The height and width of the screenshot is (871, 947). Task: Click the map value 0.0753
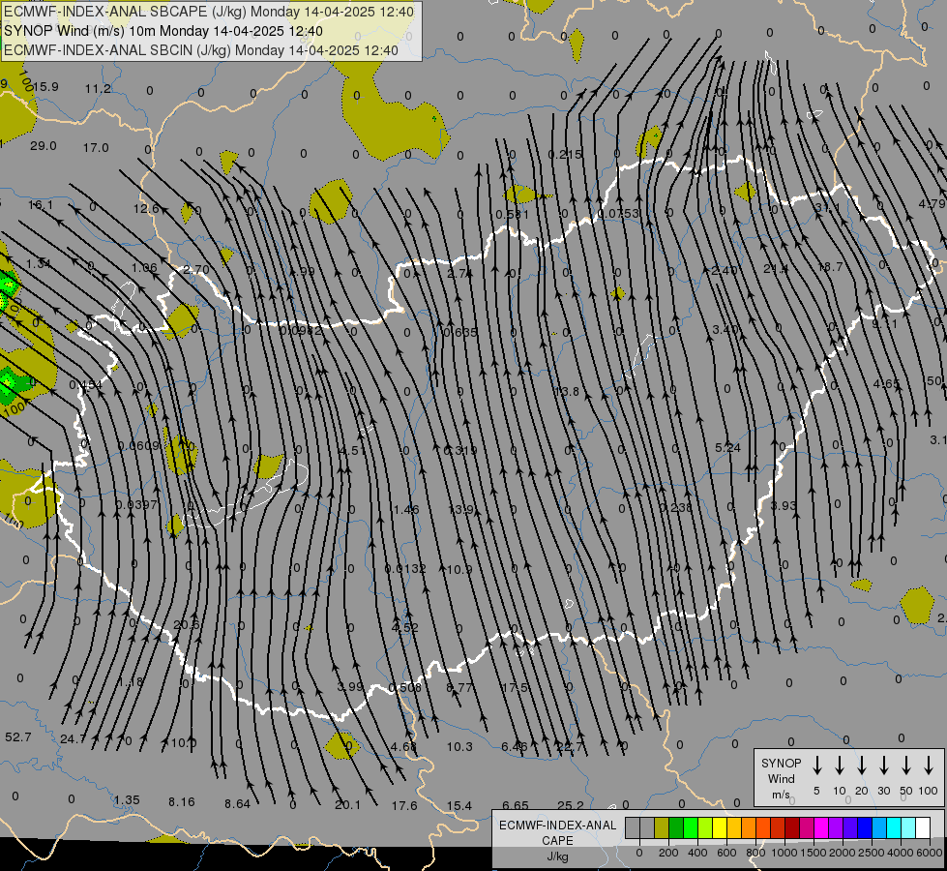[618, 213]
